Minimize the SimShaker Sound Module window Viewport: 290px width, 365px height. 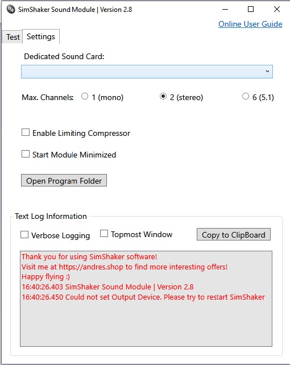click(225, 9)
